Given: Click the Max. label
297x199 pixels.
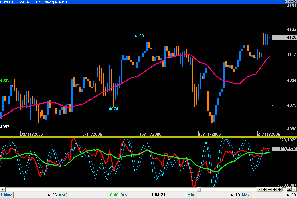Looking at the screenshot, I should (246, 195).
